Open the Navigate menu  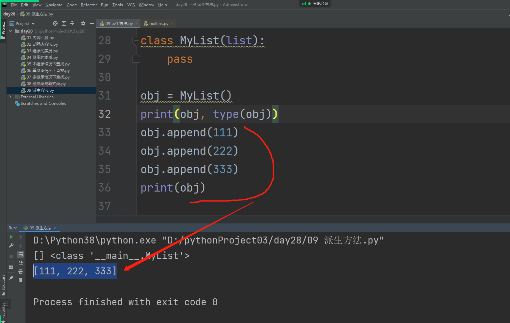[x=54, y=5]
